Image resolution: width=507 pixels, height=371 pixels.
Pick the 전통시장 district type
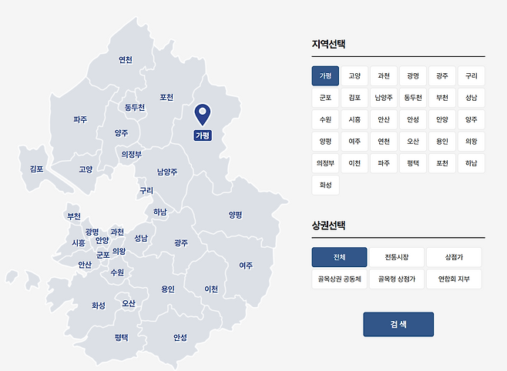pyautogui.click(x=398, y=257)
